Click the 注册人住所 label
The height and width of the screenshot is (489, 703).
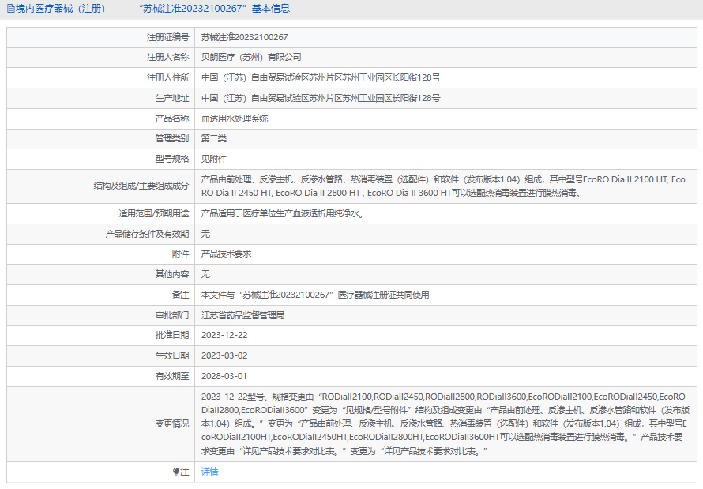[167, 77]
